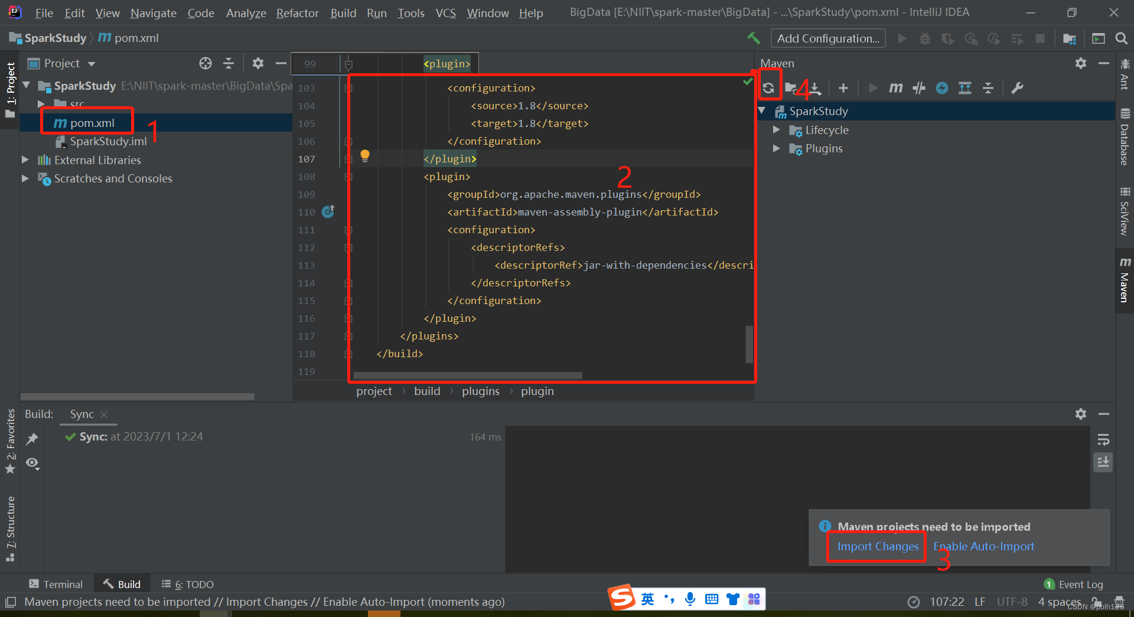Click the Import Changes link
This screenshot has width=1134, height=617.
click(x=878, y=547)
